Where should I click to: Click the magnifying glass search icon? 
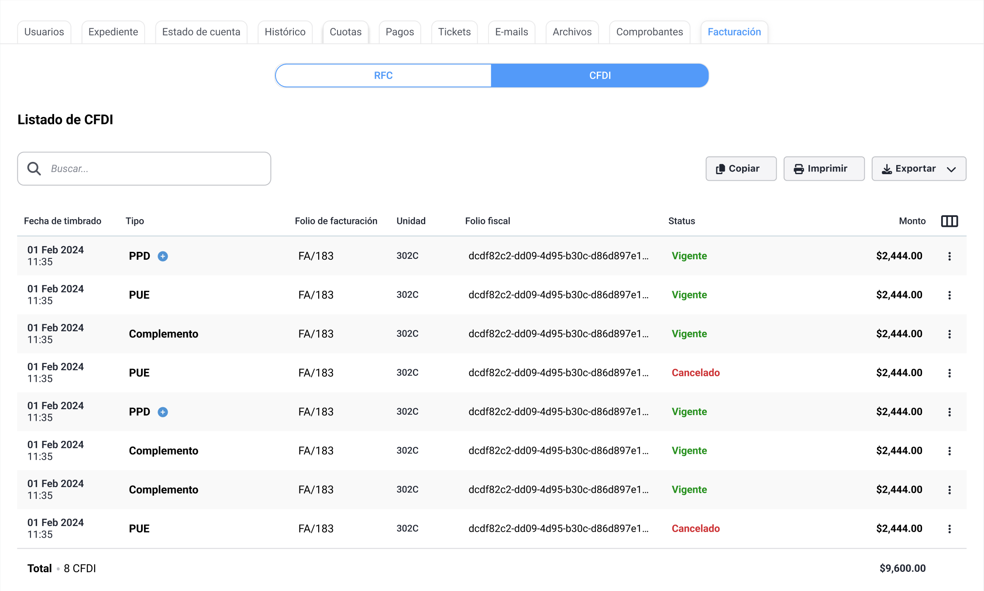pos(34,168)
